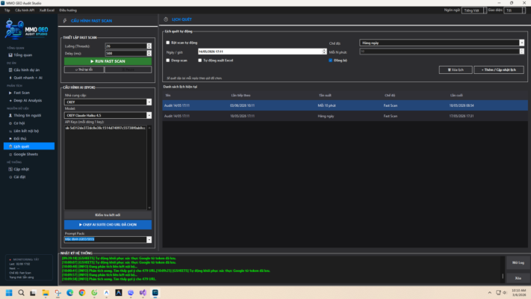Open the Tệp menu
The image size is (531, 299).
coord(7,10)
